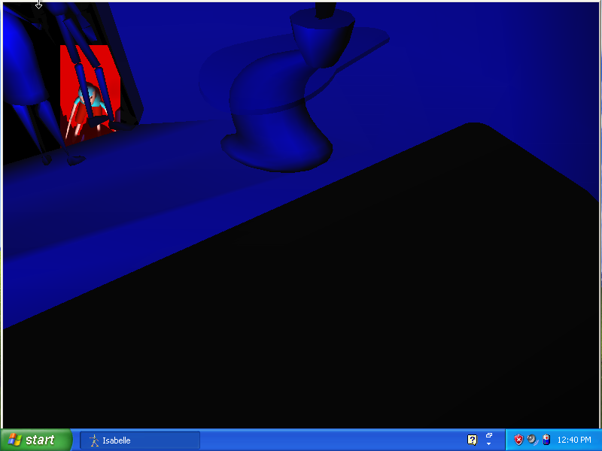This screenshot has height=451, width=602.
Task: Click the Isabelle figure icon in taskbar
Action: 94,440
